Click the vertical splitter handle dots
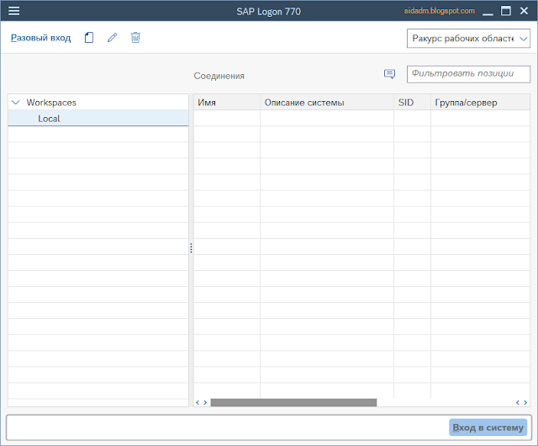Image resolution: width=538 pixels, height=446 pixels. [191, 248]
